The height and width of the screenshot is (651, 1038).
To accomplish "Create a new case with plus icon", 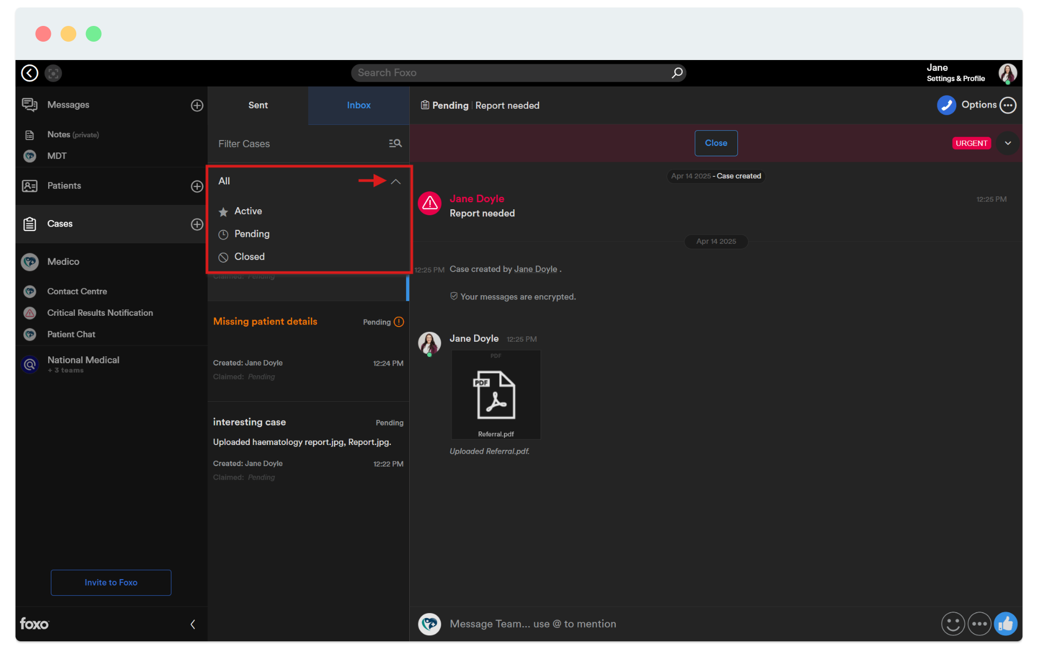I will tap(197, 224).
